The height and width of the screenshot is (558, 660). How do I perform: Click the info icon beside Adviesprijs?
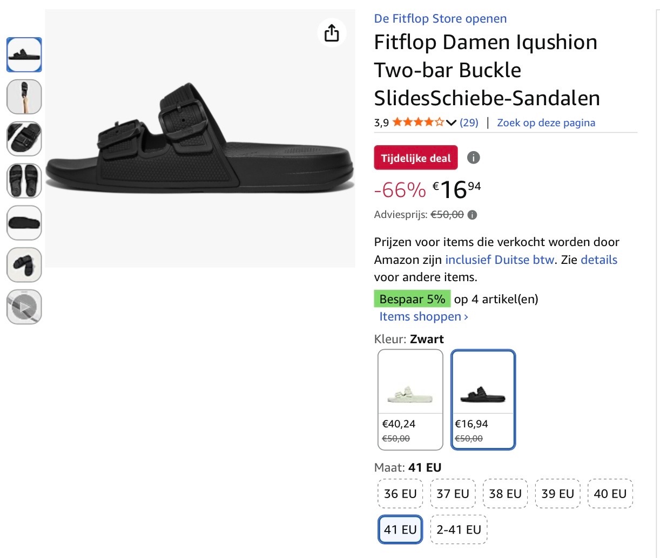click(472, 215)
